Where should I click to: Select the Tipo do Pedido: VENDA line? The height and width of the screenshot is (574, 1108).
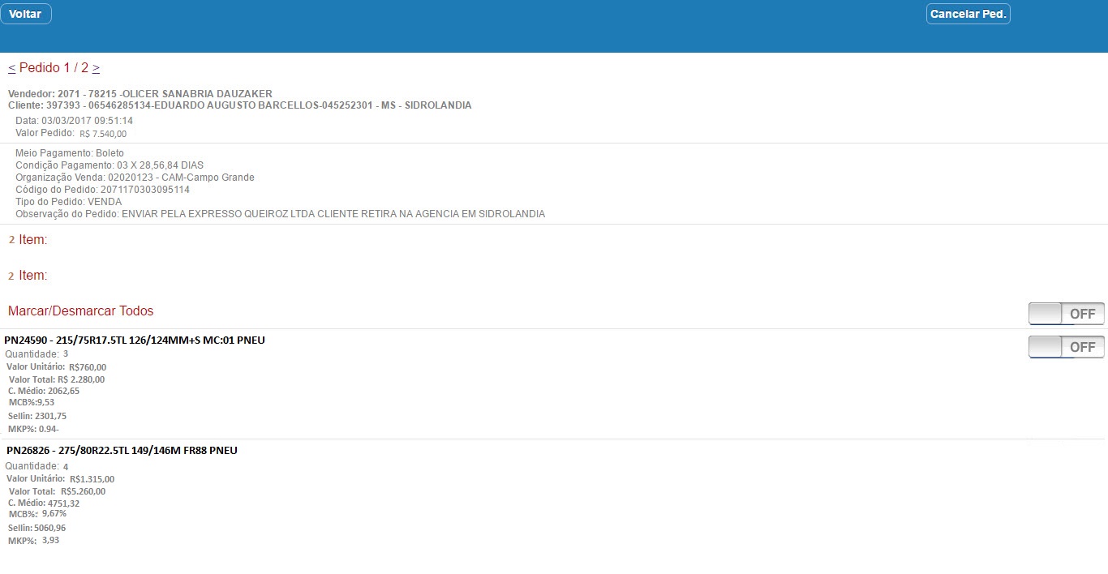coord(68,202)
